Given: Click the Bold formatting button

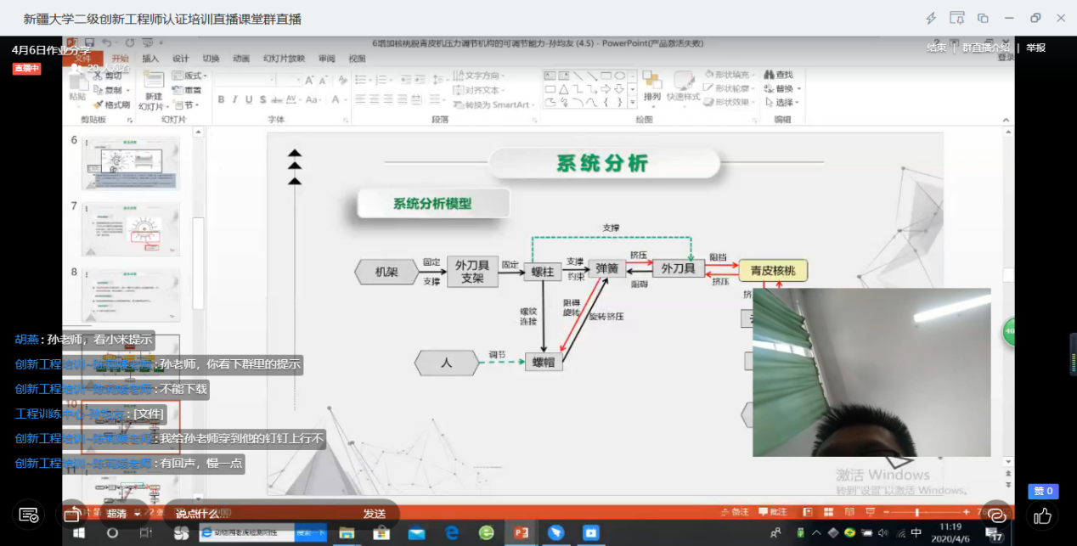Looking at the screenshot, I should click(x=221, y=99).
